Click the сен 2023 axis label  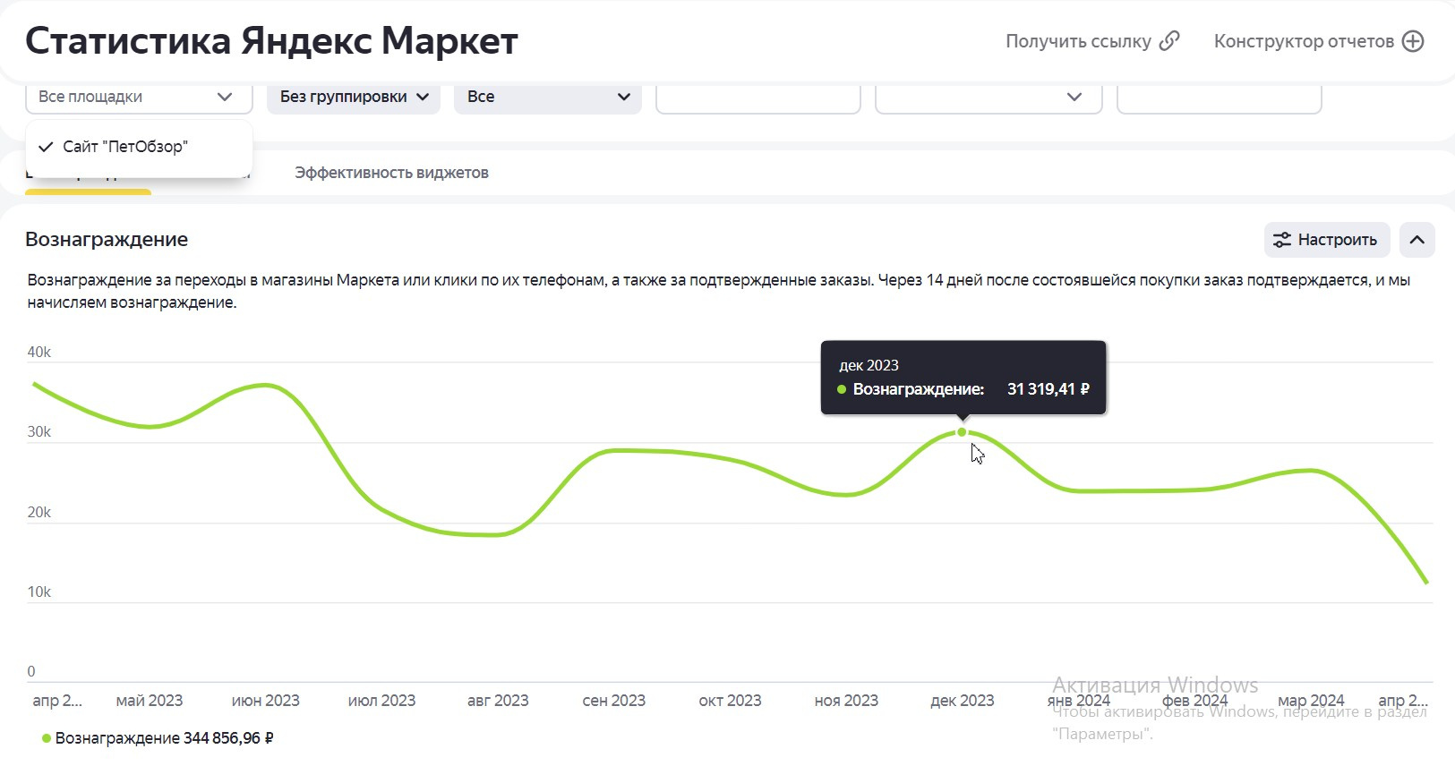pos(614,701)
